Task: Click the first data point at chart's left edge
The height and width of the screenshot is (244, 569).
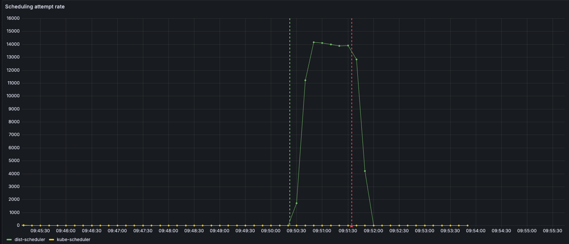Action: pos(23,225)
